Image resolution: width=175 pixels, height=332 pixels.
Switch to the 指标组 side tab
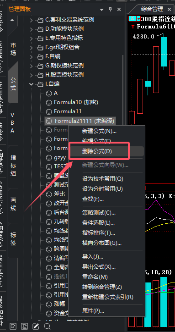pos(13,166)
